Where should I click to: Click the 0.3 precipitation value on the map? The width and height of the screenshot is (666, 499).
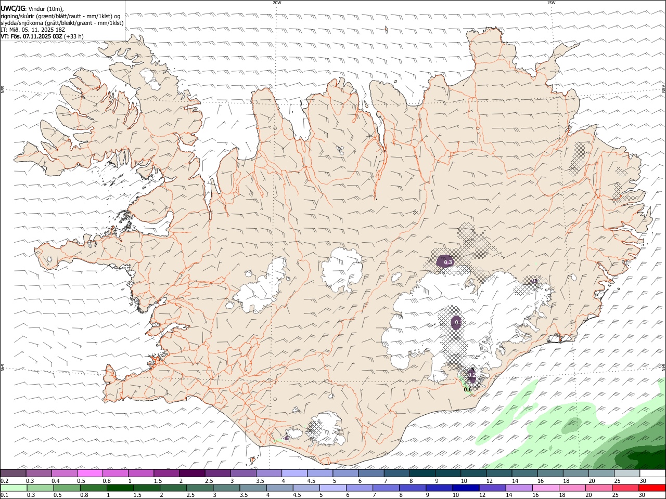[447, 262]
